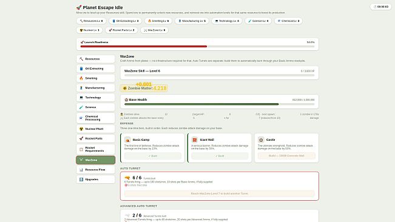Open the Resources pickaxe icon in sidebar

81,59
